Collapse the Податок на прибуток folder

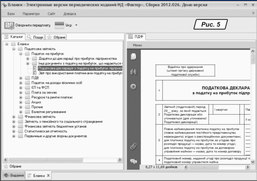(x=21, y=53)
